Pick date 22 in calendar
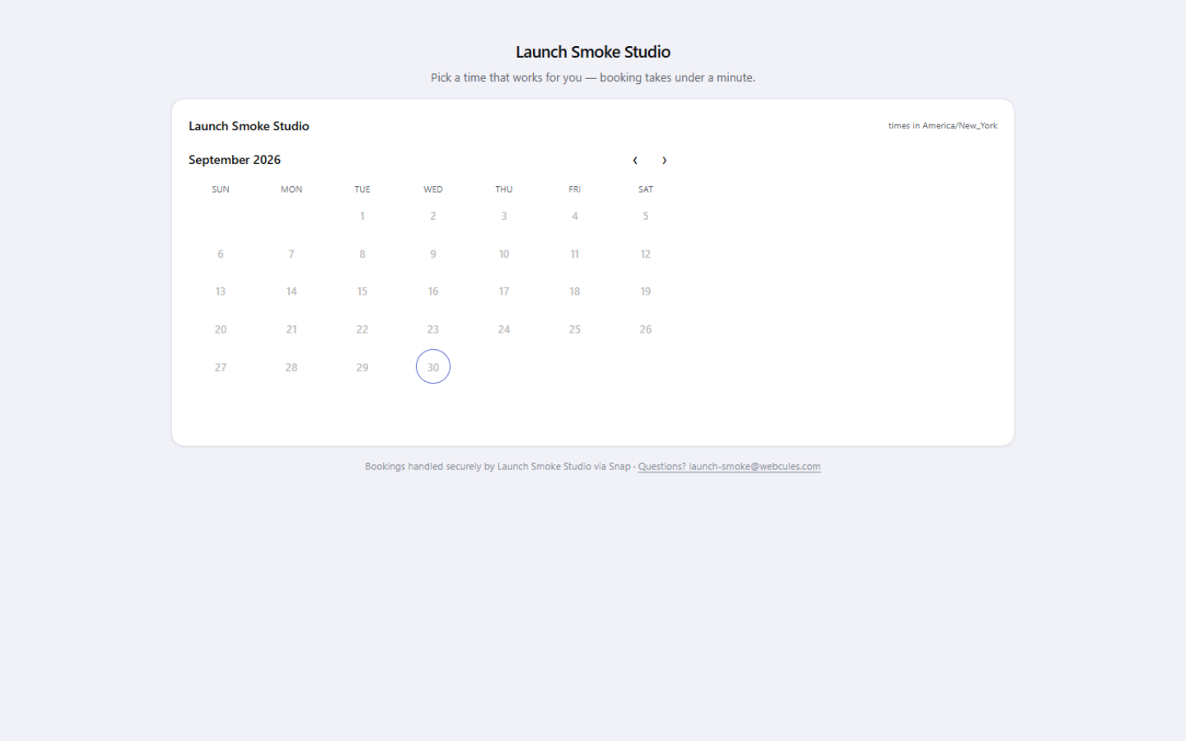Viewport: 1186px width, 741px height. (x=362, y=329)
